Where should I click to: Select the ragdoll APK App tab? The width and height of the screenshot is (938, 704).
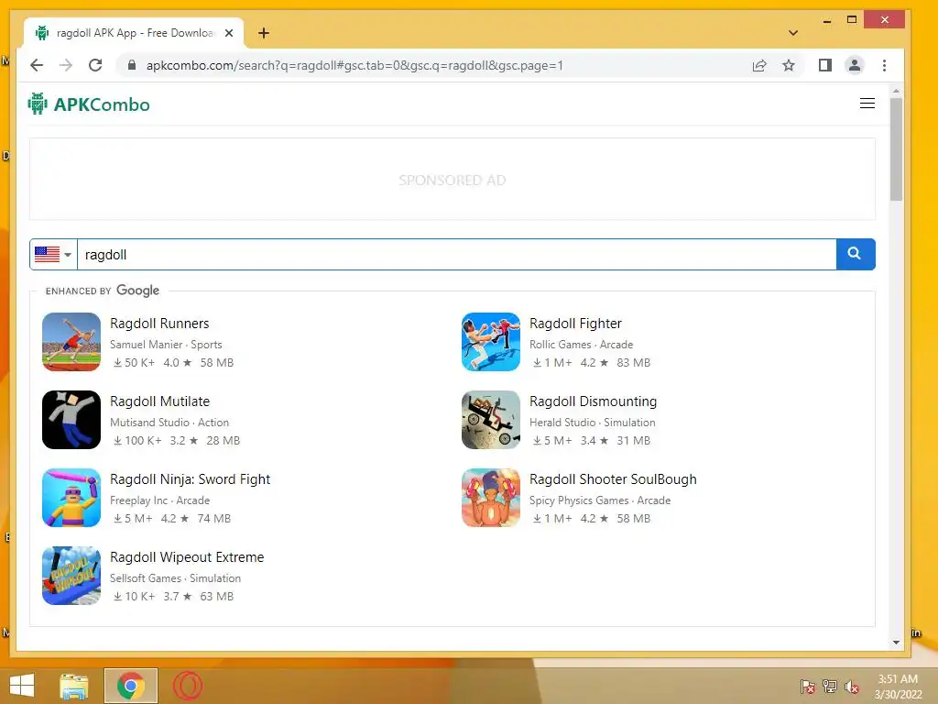tap(134, 33)
